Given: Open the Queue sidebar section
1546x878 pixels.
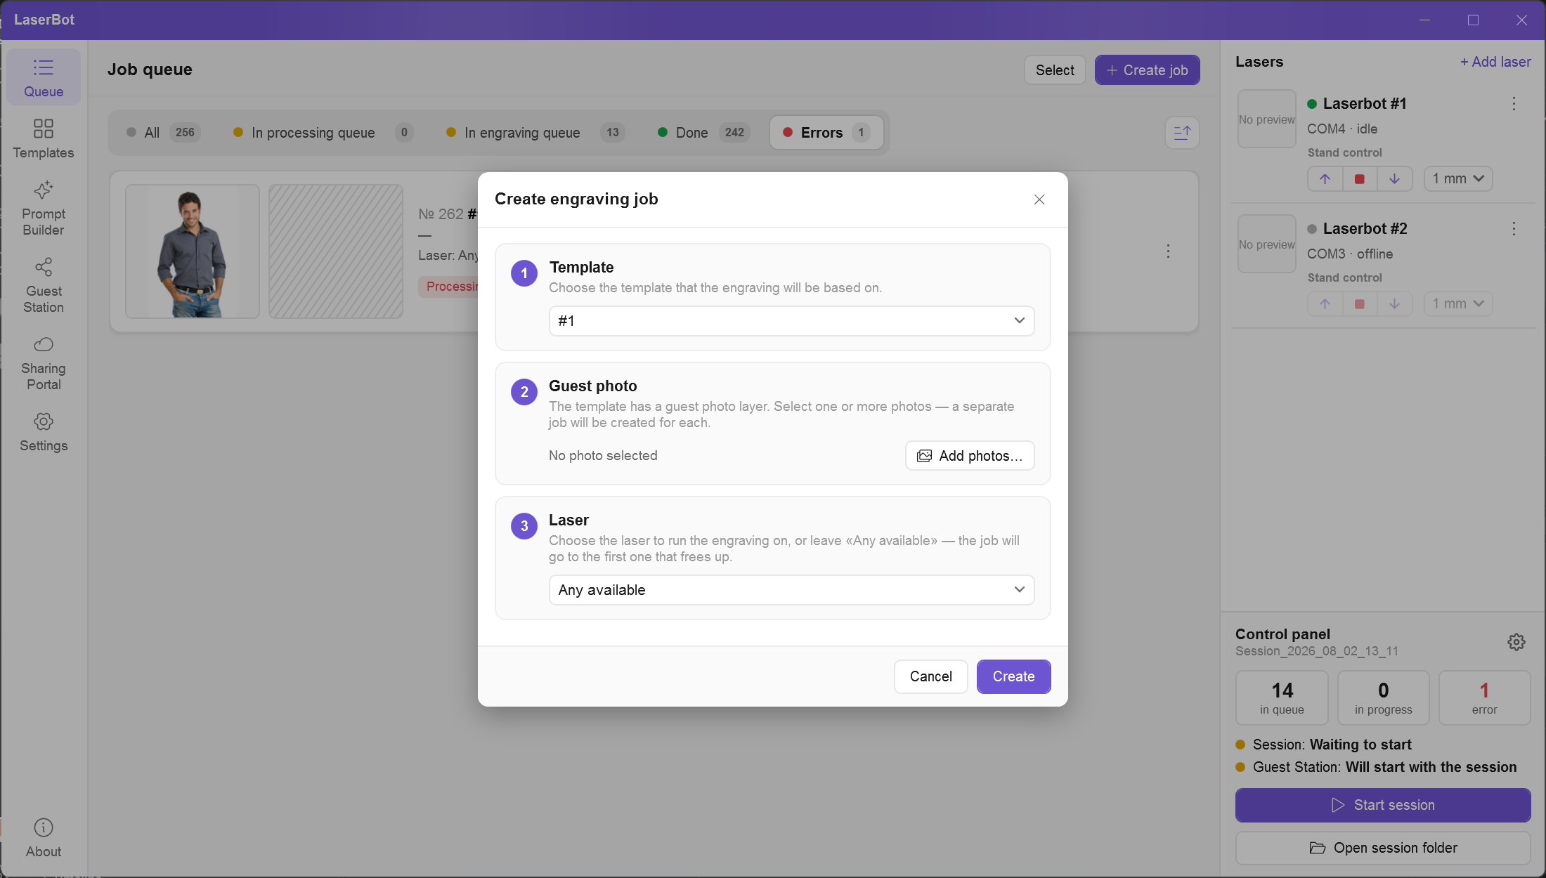Looking at the screenshot, I should pyautogui.click(x=44, y=77).
